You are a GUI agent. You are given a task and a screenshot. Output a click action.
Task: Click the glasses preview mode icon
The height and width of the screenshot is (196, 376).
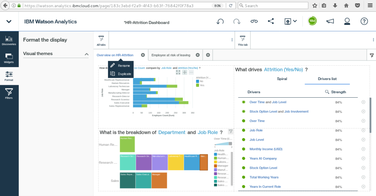254,21
